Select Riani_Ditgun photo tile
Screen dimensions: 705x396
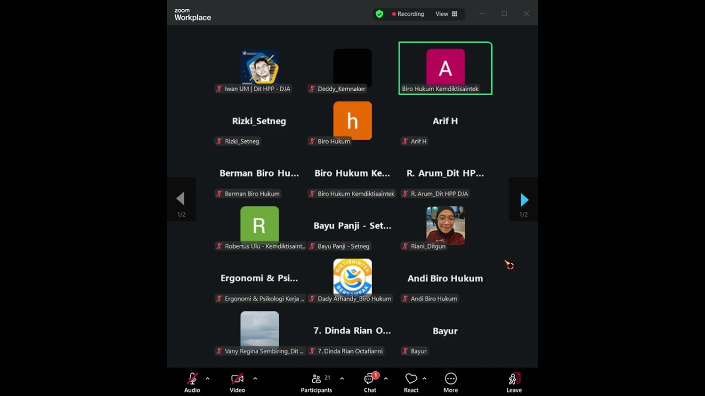pyautogui.click(x=446, y=225)
